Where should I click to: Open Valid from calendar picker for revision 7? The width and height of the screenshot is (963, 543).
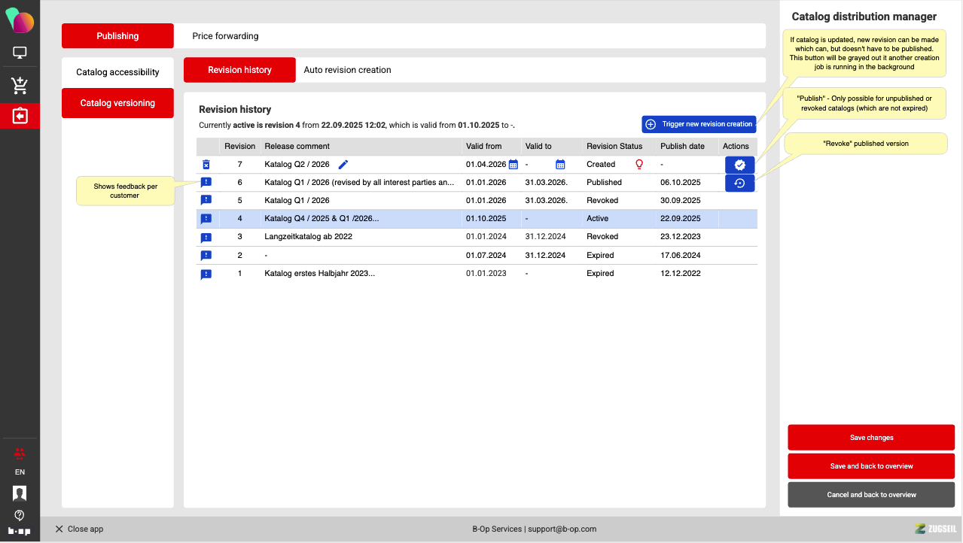tap(513, 165)
